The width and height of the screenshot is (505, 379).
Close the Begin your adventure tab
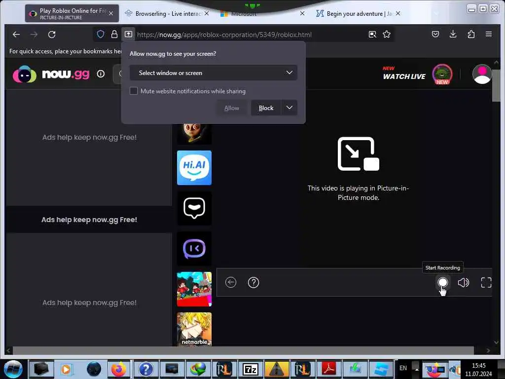[398, 13]
